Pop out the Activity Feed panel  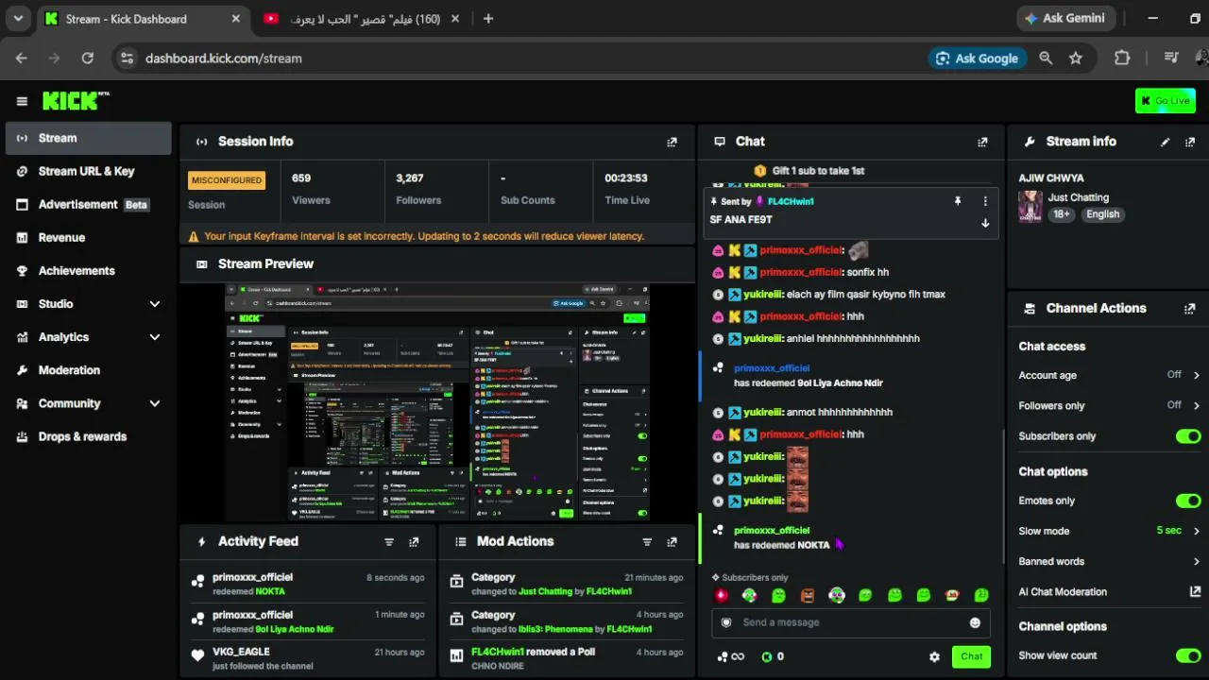[x=414, y=542]
